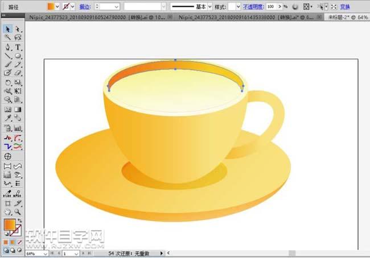
Task: Select the Pen tool
Action: [8, 47]
